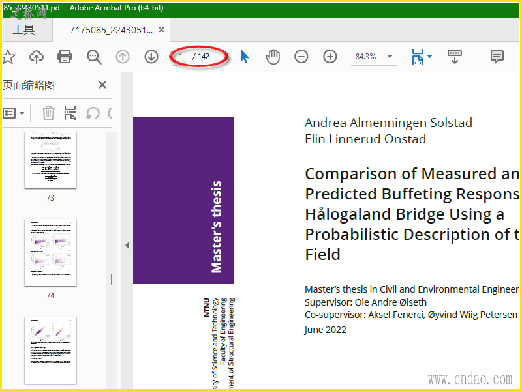Switch to the 工具 tab
The image size is (522, 391).
tap(23, 29)
